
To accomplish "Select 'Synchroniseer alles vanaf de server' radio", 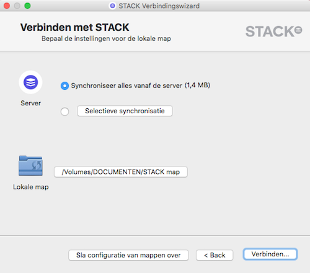I will point(64,85).
